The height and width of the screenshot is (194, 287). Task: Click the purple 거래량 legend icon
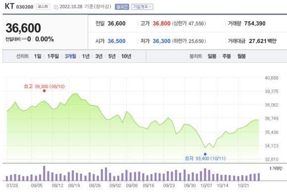(271, 168)
